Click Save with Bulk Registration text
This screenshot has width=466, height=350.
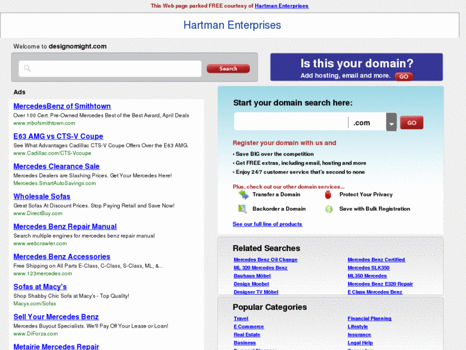coord(375,209)
